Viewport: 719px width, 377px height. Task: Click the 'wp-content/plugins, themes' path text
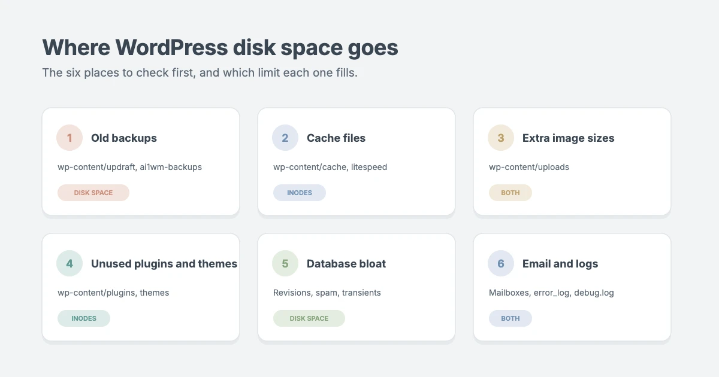pyautogui.click(x=113, y=293)
